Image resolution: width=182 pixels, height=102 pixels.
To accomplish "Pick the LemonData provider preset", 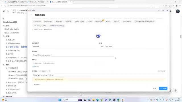I will click(x=99, y=22).
